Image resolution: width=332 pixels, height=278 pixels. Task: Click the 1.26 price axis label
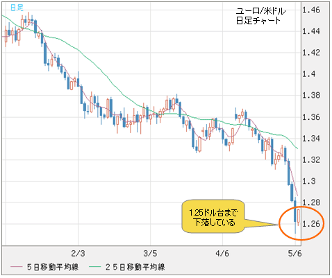tap(311, 223)
